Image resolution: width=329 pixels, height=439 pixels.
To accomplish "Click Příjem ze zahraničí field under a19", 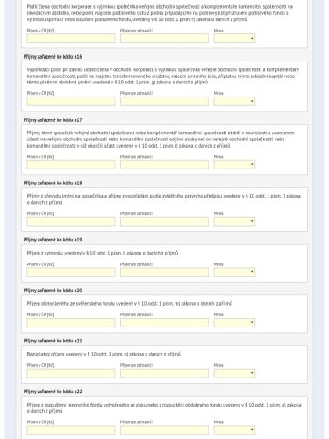I will 164,272.
